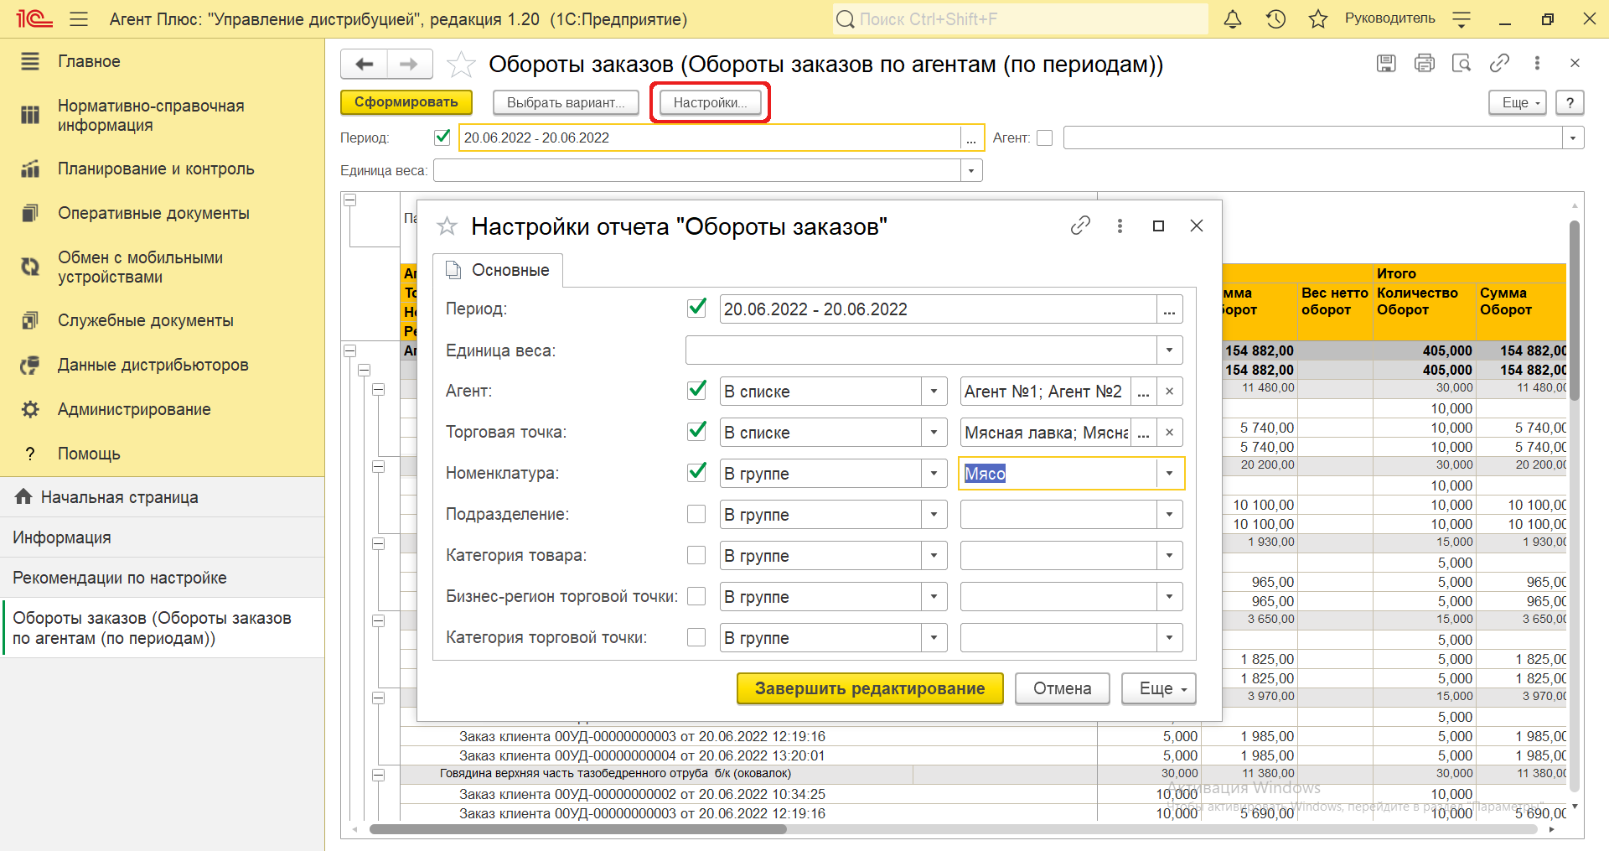Viewport: 1609px width, 851px height.
Task: Click the Выбрать вариант... button
Action: pos(566,102)
